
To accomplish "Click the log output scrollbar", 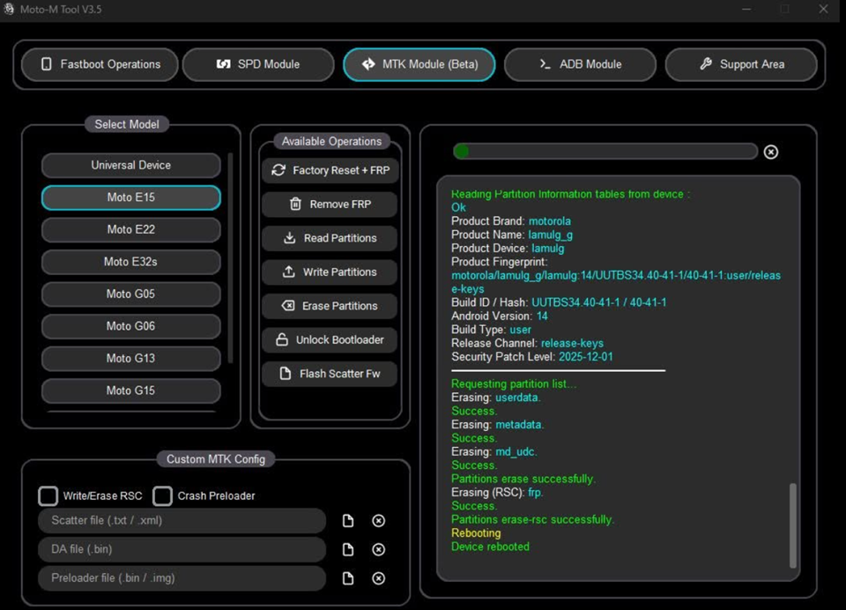I will click(x=792, y=525).
